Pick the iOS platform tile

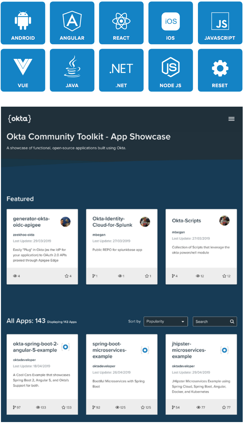click(x=171, y=23)
